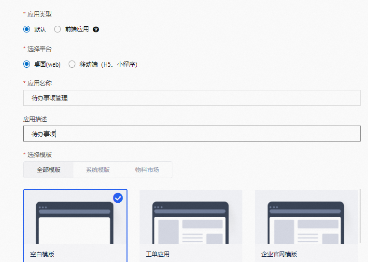The image size is (368, 262).
Task: Select the 空白模版 template thumbnail
Action: point(75,217)
